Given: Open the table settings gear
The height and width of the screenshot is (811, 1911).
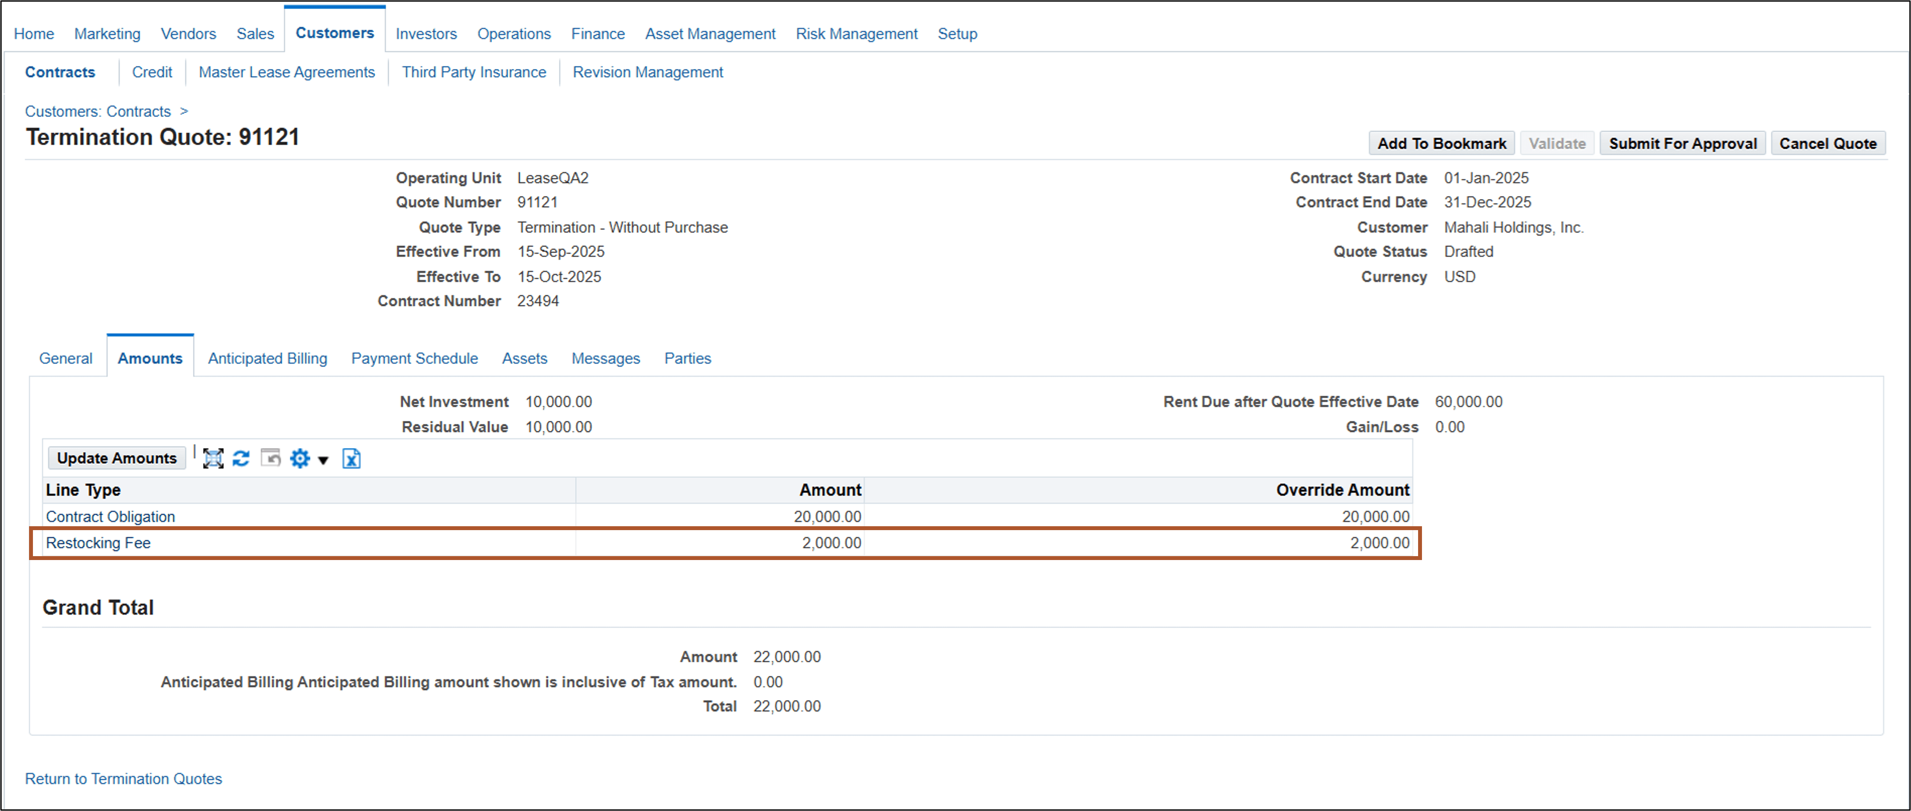Looking at the screenshot, I should pos(300,459).
